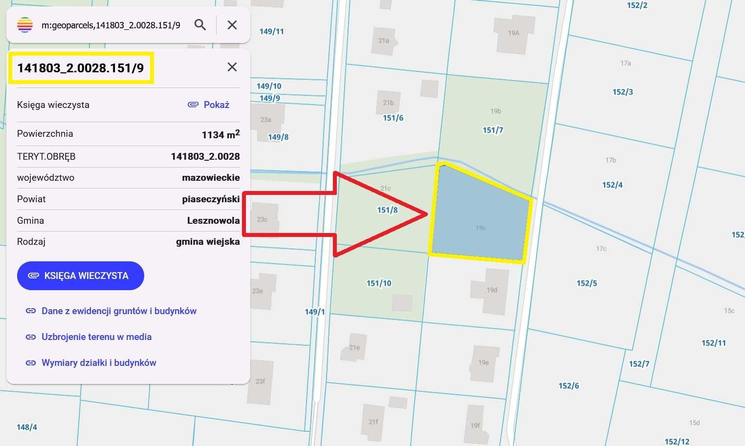Select parcel 151/7 on map
Viewport: 745px width, 446px height.
[x=493, y=130]
